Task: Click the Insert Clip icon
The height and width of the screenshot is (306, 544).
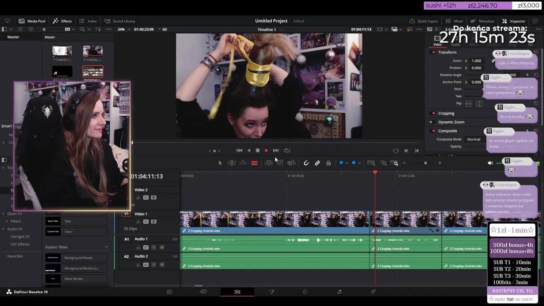Action: point(269,163)
